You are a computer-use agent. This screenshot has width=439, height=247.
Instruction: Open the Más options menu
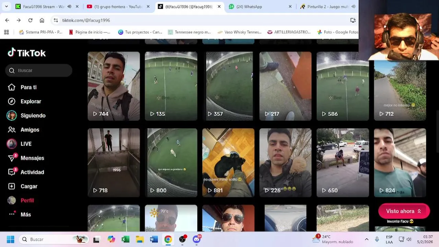pyautogui.click(x=20, y=214)
